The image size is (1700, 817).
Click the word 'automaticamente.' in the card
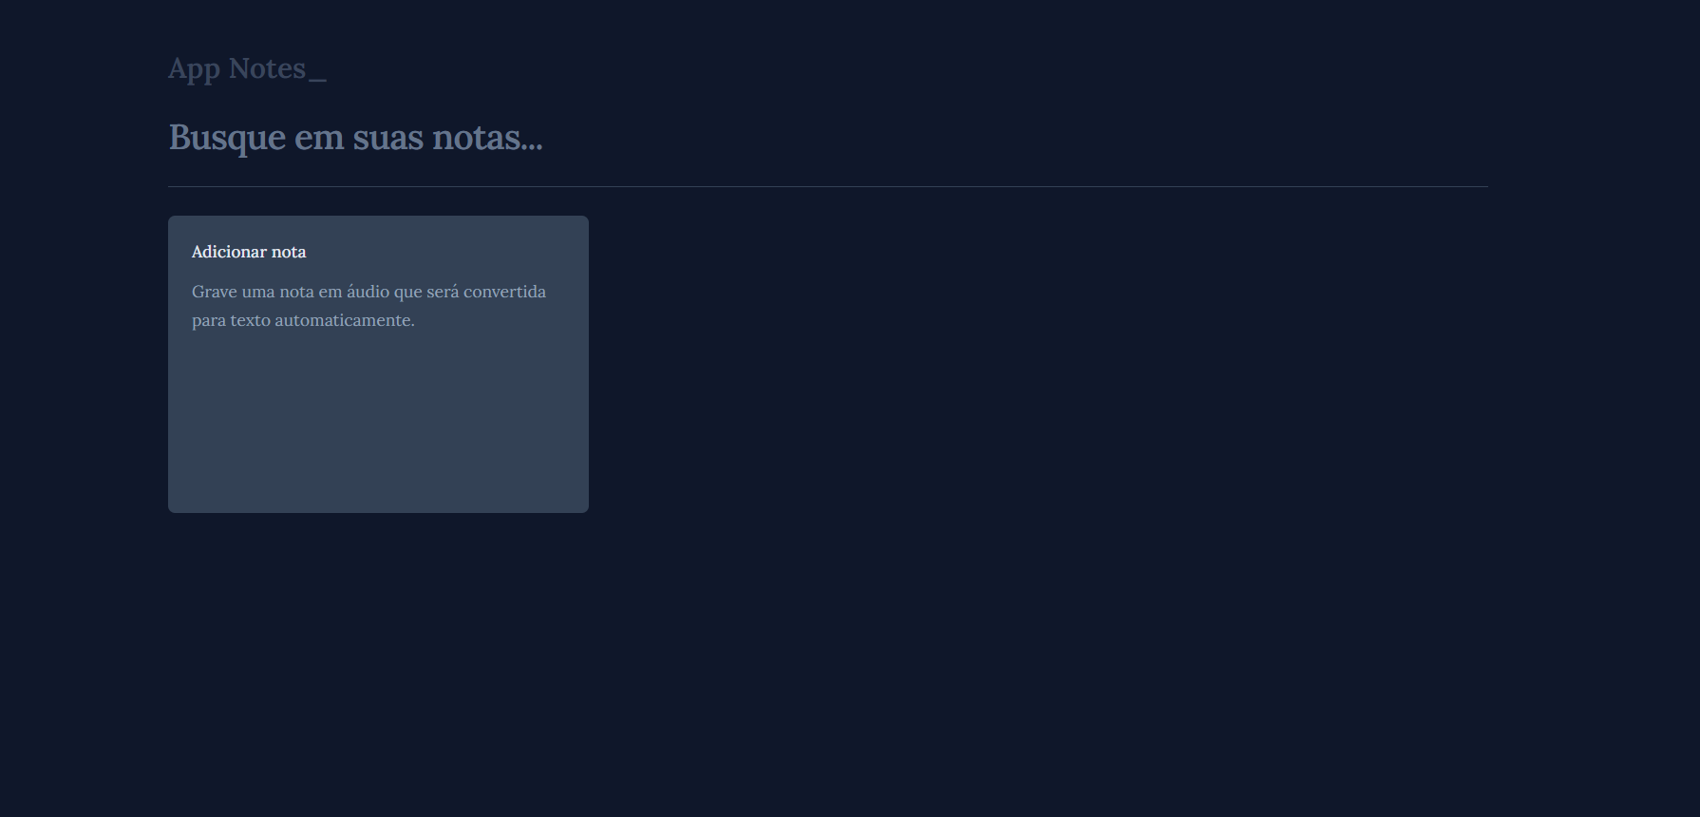click(x=345, y=320)
